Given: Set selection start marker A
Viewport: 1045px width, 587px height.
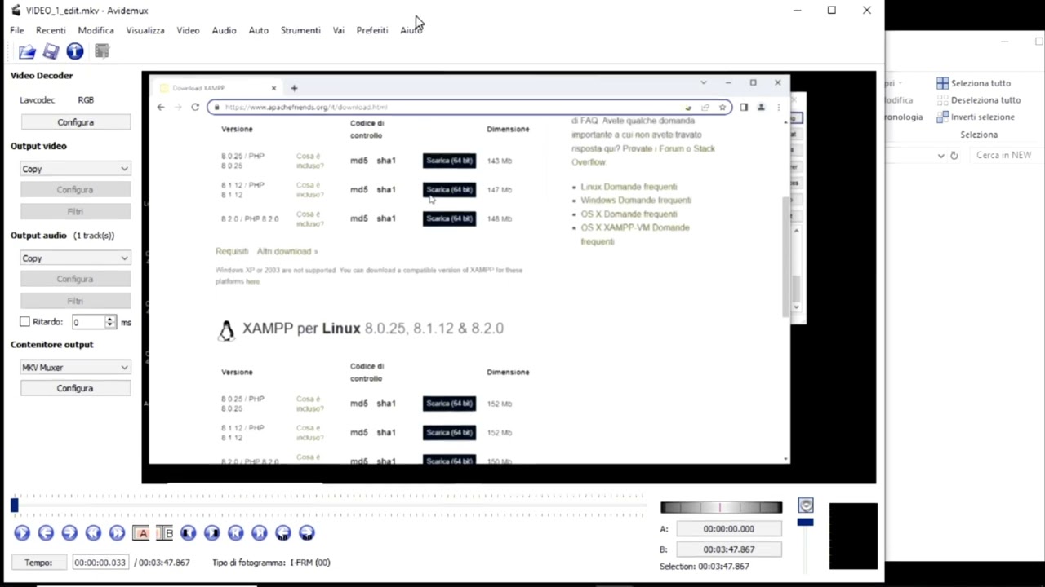Looking at the screenshot, I should [141, 532].
